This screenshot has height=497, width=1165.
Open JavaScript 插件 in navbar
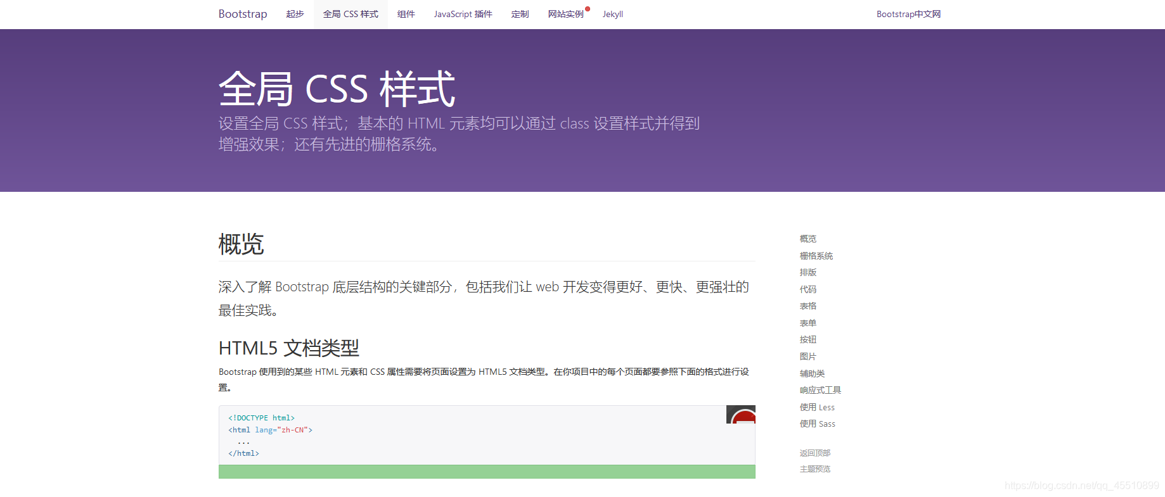(463, 14)
